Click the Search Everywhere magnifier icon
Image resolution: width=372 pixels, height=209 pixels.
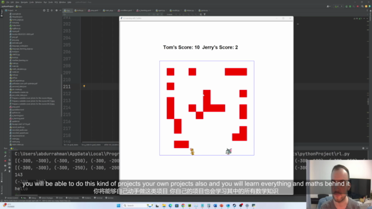362,6
